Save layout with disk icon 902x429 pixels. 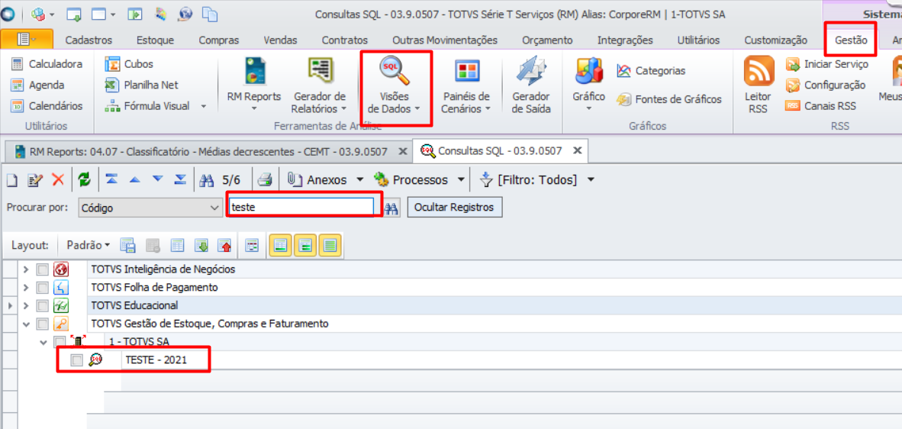pos(127,246)
